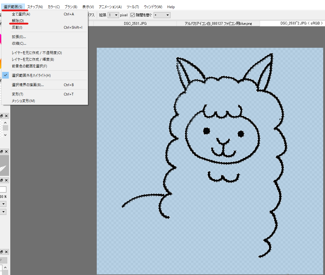Open the アニメーション(A) menu
Screen dimensions: 325x275
tap(110, 7)
